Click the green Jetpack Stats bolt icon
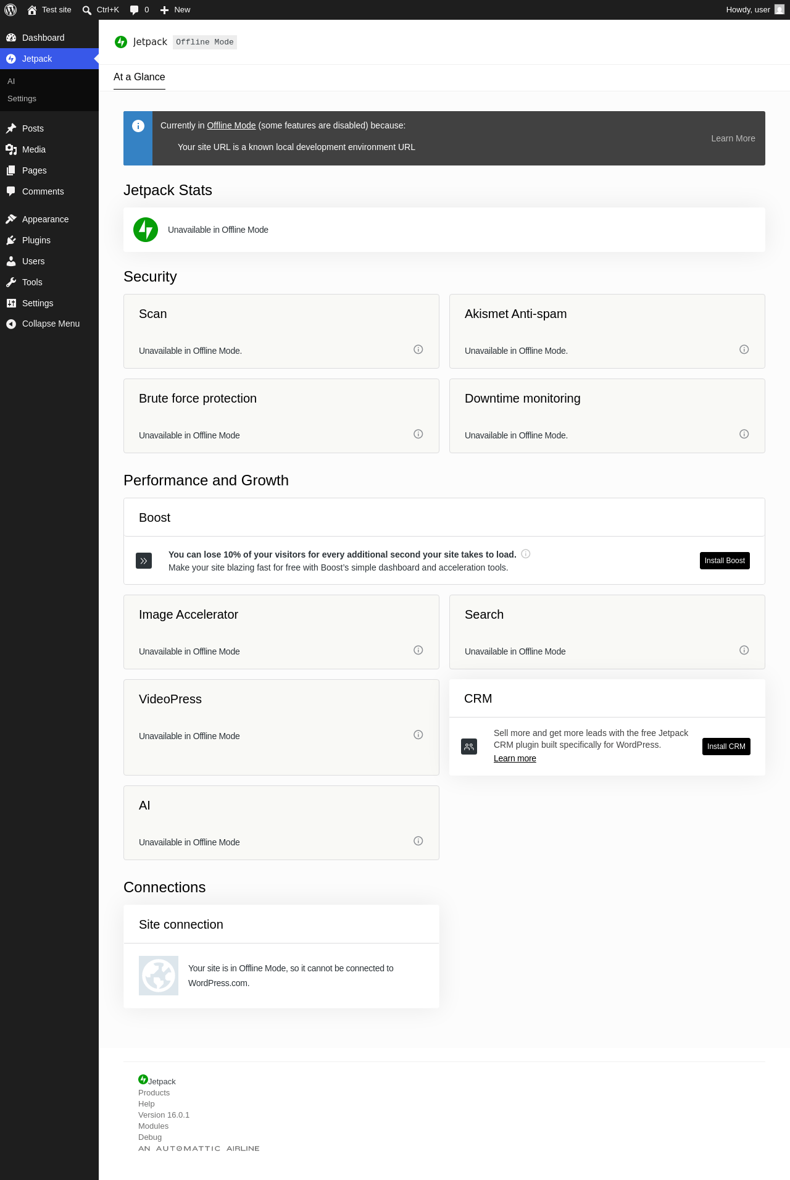This screenshot has width=790, height=1180. (146, 230)
